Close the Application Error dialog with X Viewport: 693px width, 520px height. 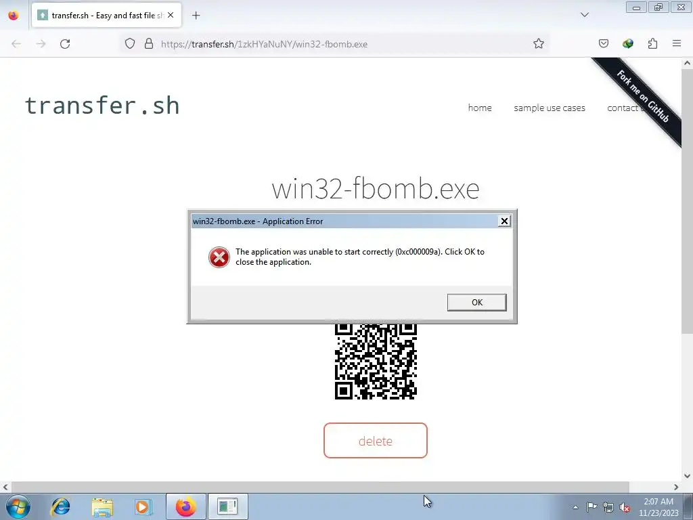coord(504,221)
